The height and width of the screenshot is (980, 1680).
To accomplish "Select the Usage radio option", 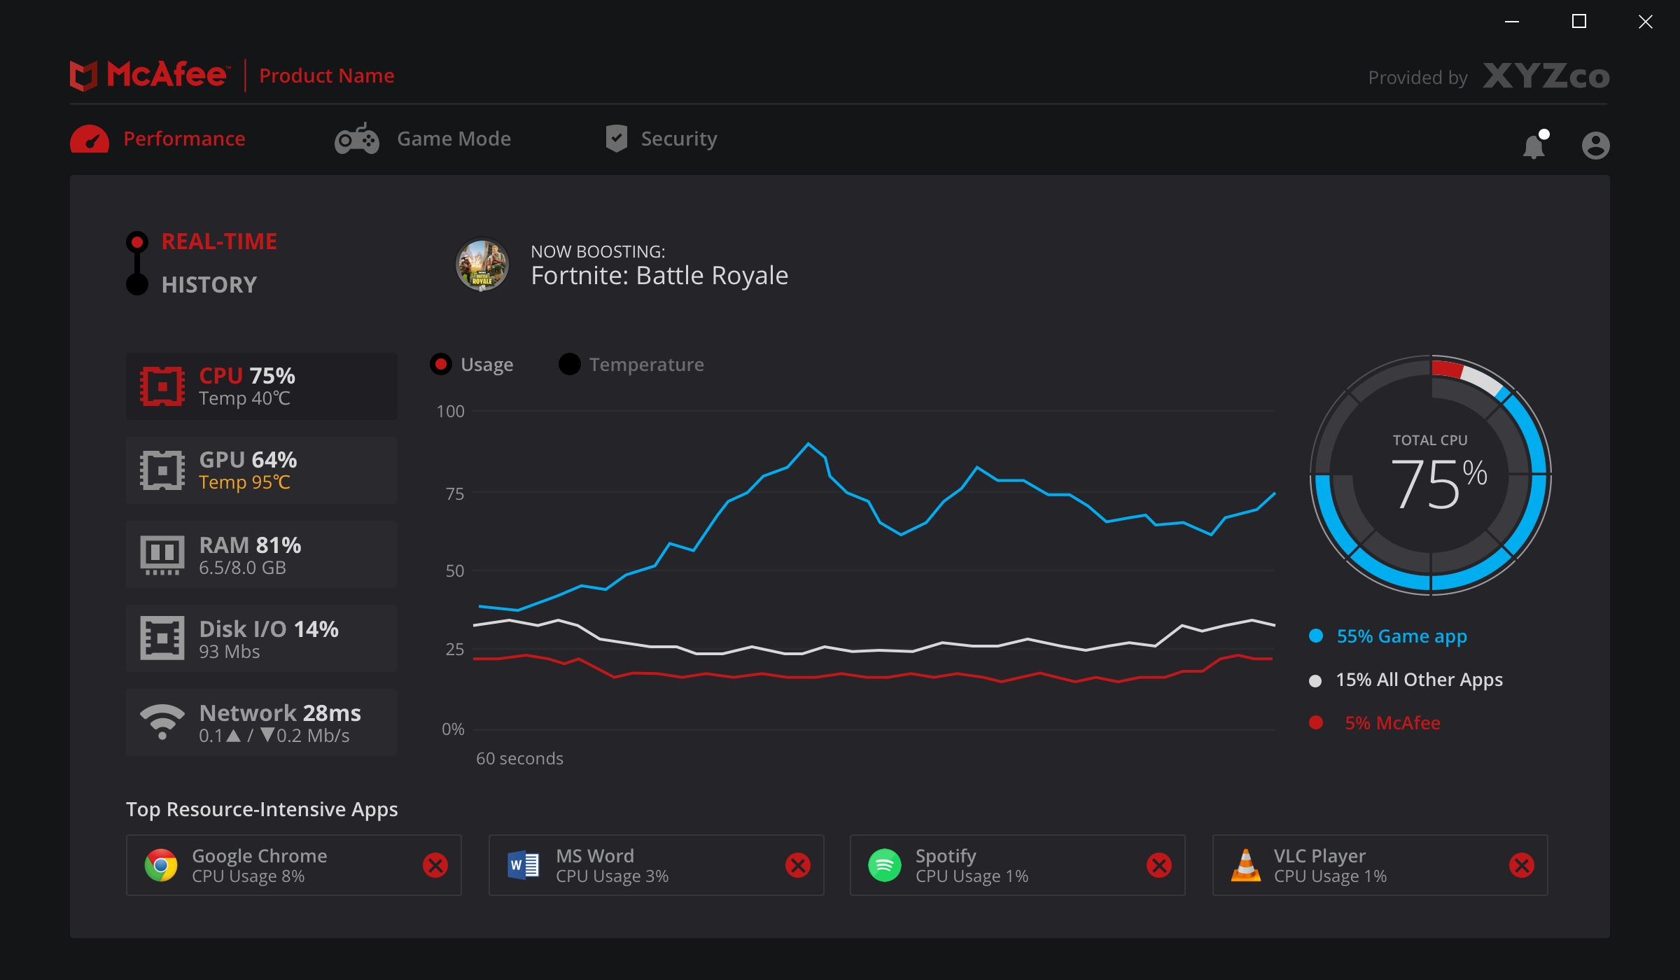I will pyautogui.click(x=441, y=364).
